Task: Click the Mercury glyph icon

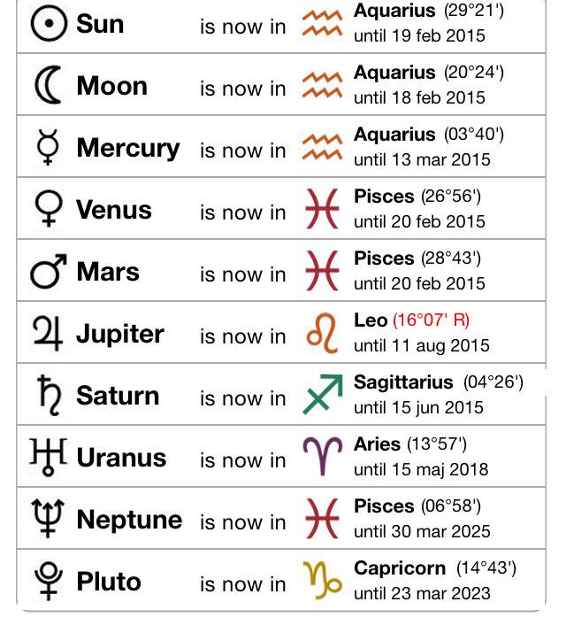Action: click(x=48, y=147)
